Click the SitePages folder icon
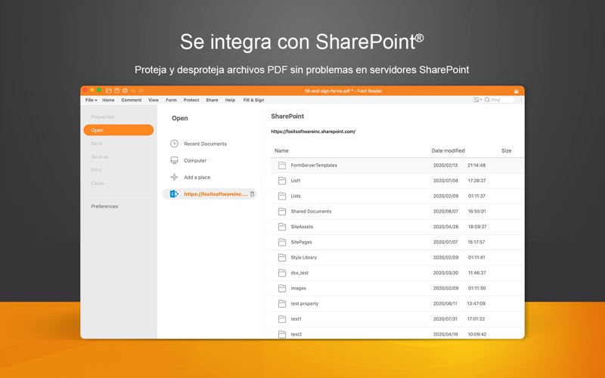 coord(282,242)
